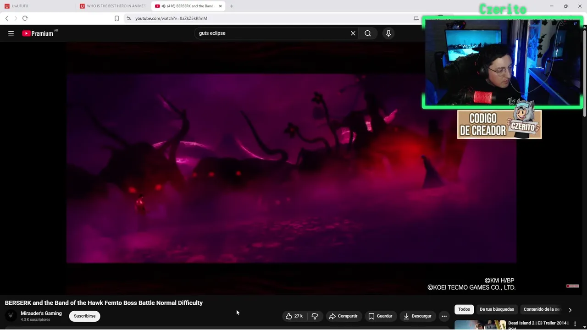Show more filter chips with right chevron
This screenshot has height=330, width=587.
click(570, 310)
